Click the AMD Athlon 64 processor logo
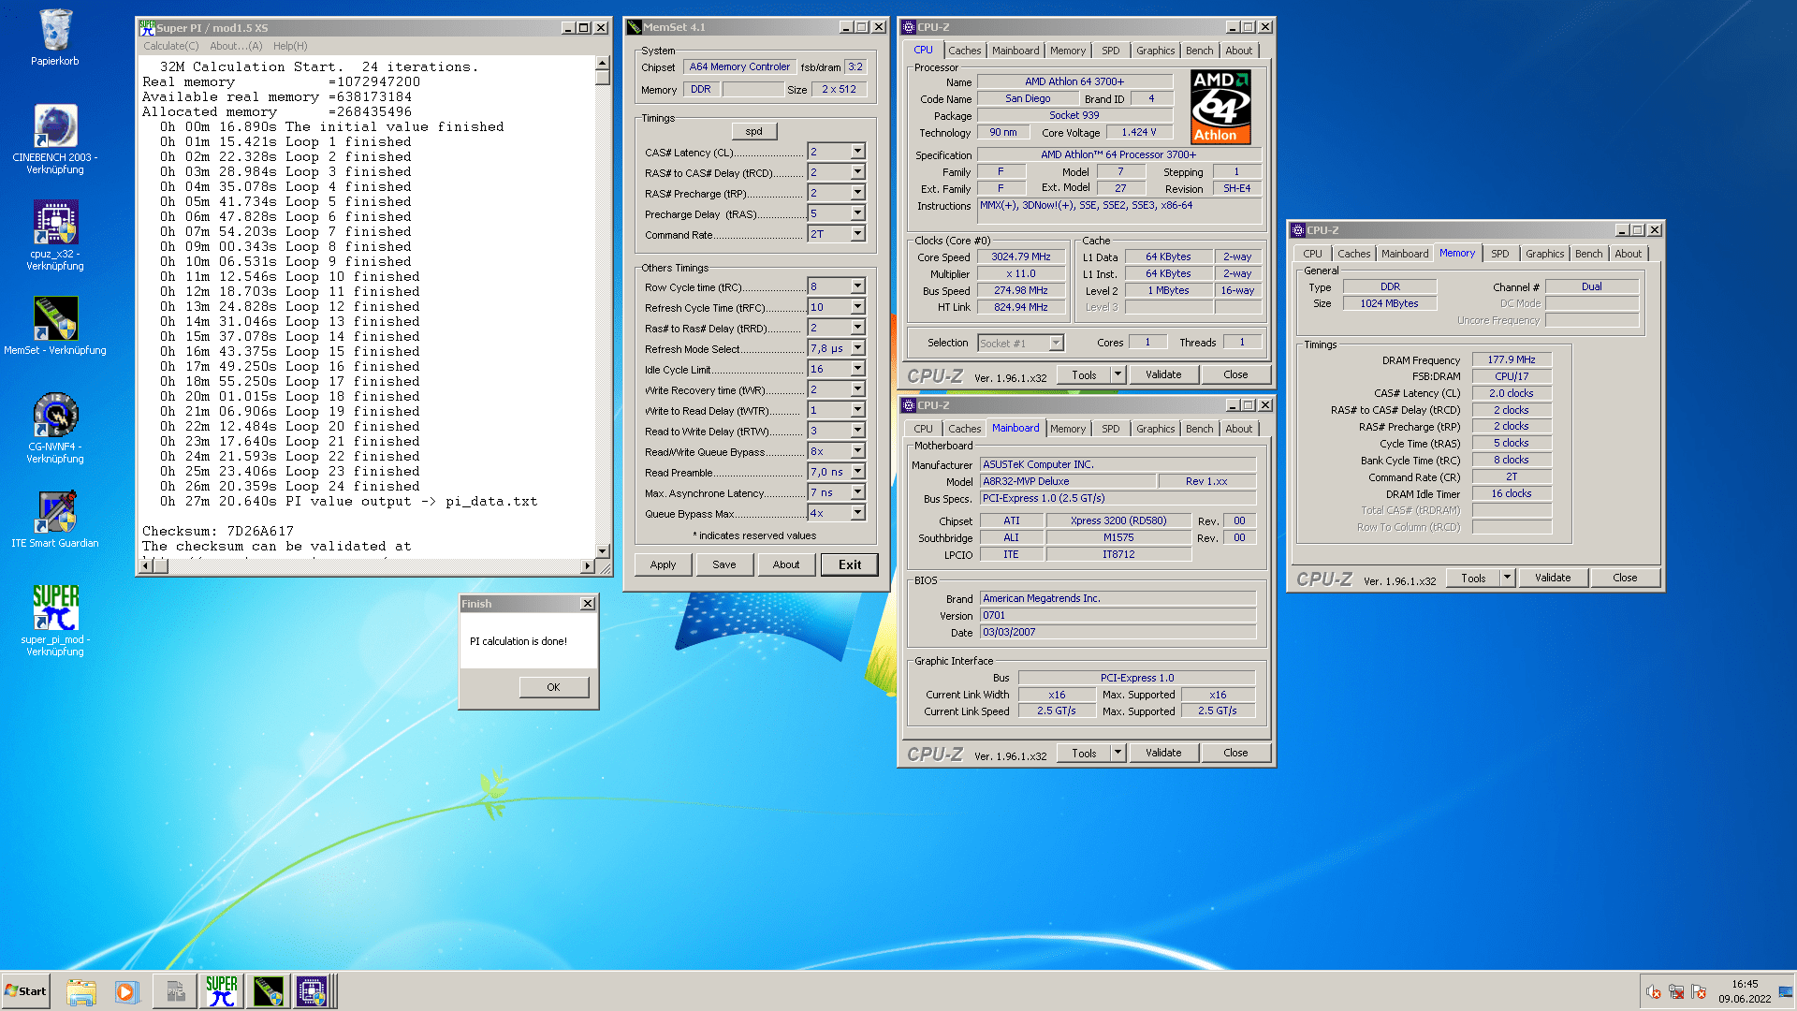This screenshot has height=1011, width=1797. 1220,108
